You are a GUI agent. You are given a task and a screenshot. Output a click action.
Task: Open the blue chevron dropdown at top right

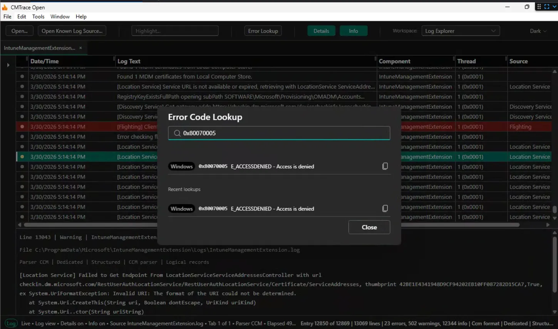(555, 6)
